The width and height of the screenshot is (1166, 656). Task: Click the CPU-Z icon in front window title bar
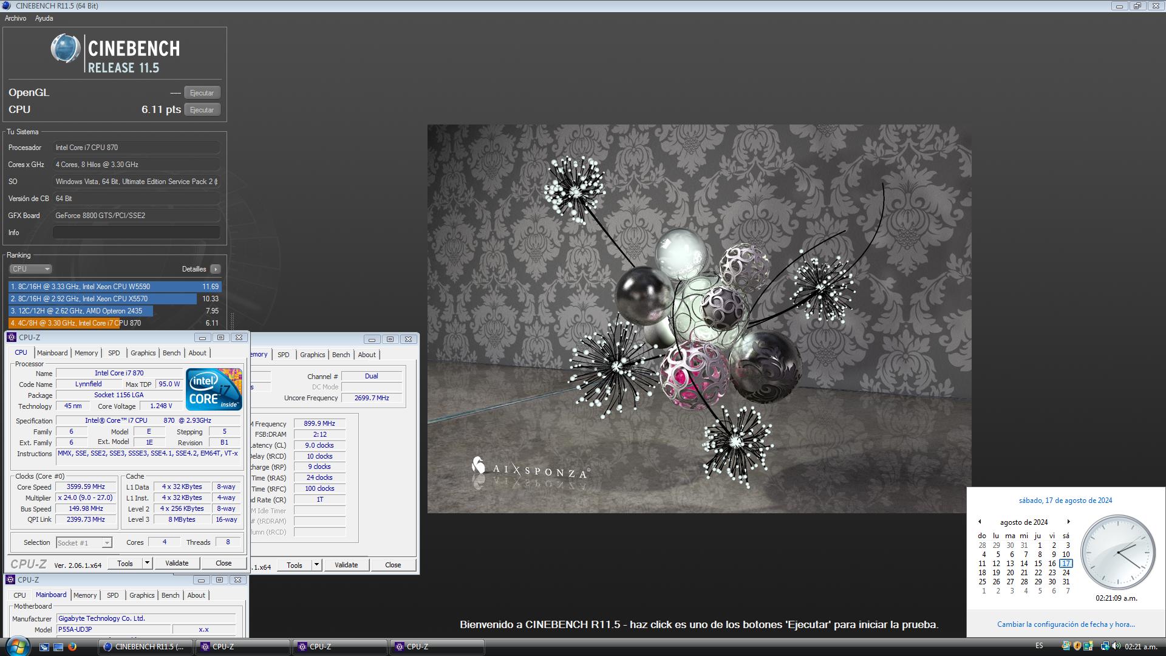click(x=12, y=338)
